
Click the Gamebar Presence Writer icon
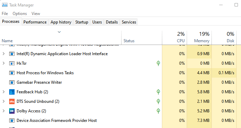pos(12,82)
